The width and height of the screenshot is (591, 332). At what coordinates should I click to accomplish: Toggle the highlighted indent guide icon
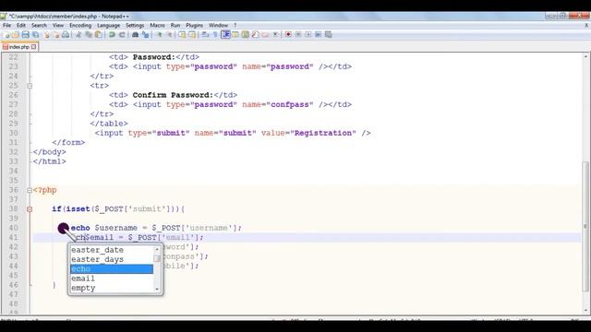pyautogui.click(x=225, y=35)
